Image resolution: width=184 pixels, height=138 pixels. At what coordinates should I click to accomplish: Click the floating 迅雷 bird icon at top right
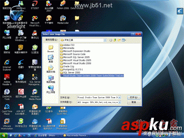180,11
